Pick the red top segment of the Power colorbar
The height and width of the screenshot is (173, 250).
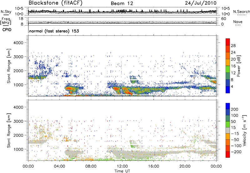click(x=228, y=42)
